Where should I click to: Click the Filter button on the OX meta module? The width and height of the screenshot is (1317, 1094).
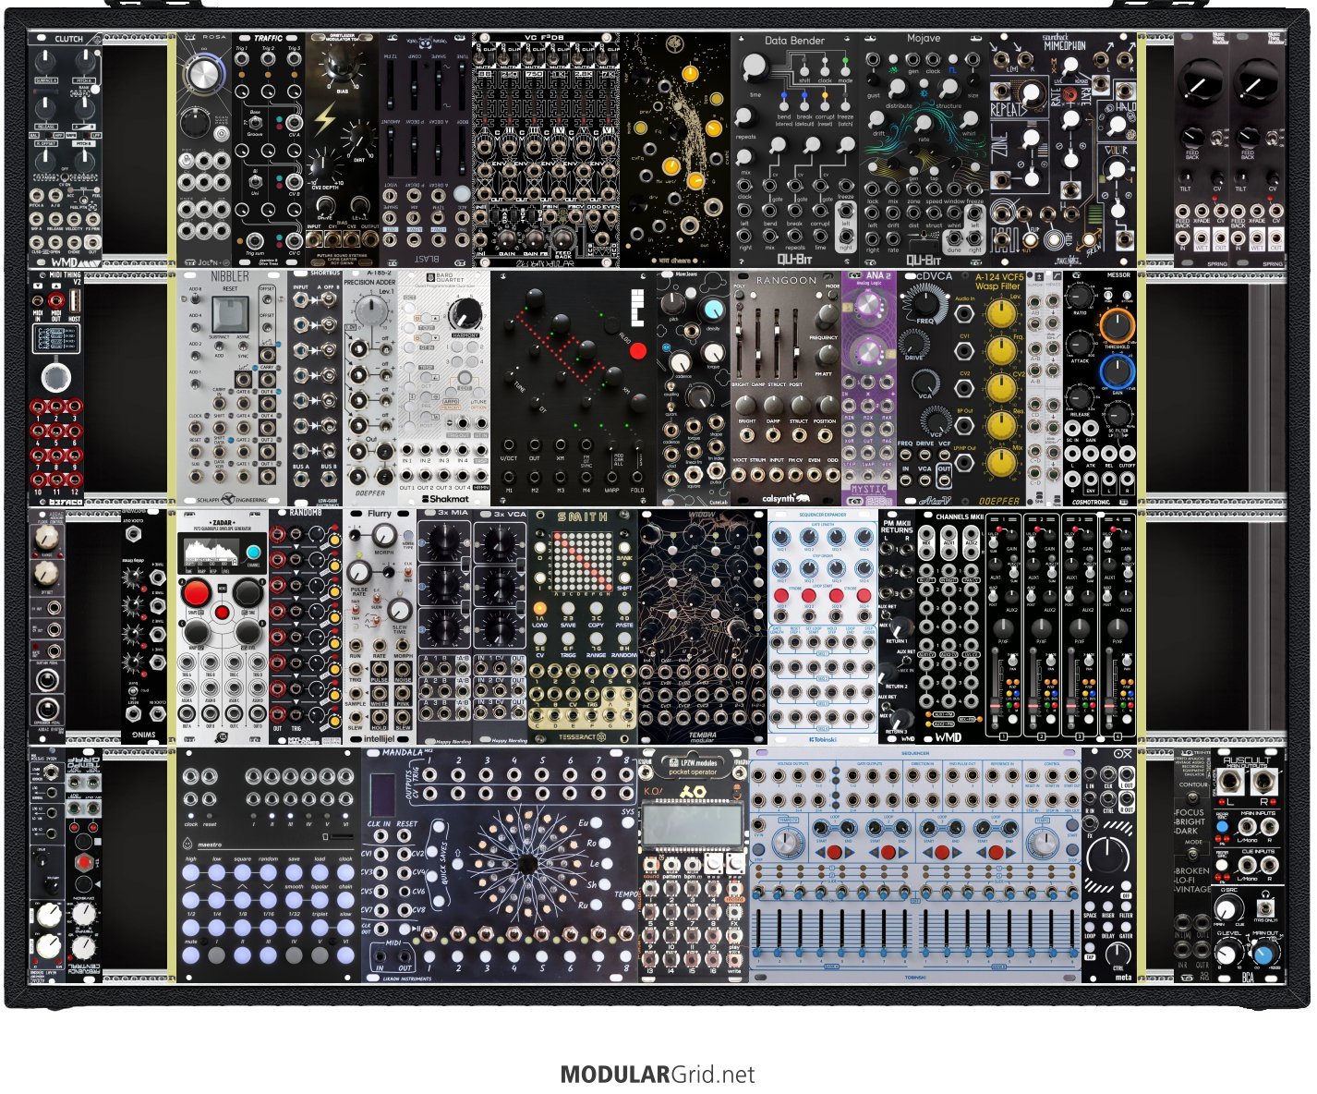click(x=1125, y=906)
